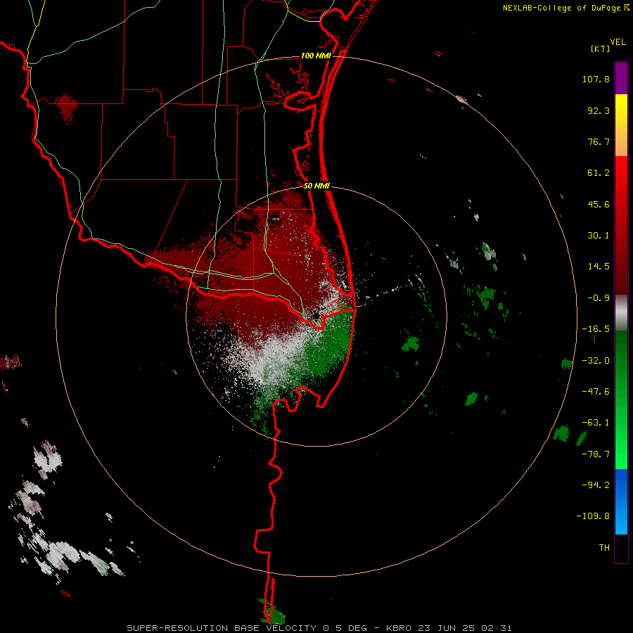Click the -32.0 value on velocity scale
The height and width of the screenshot is (633, 633).
pos(596,361)
